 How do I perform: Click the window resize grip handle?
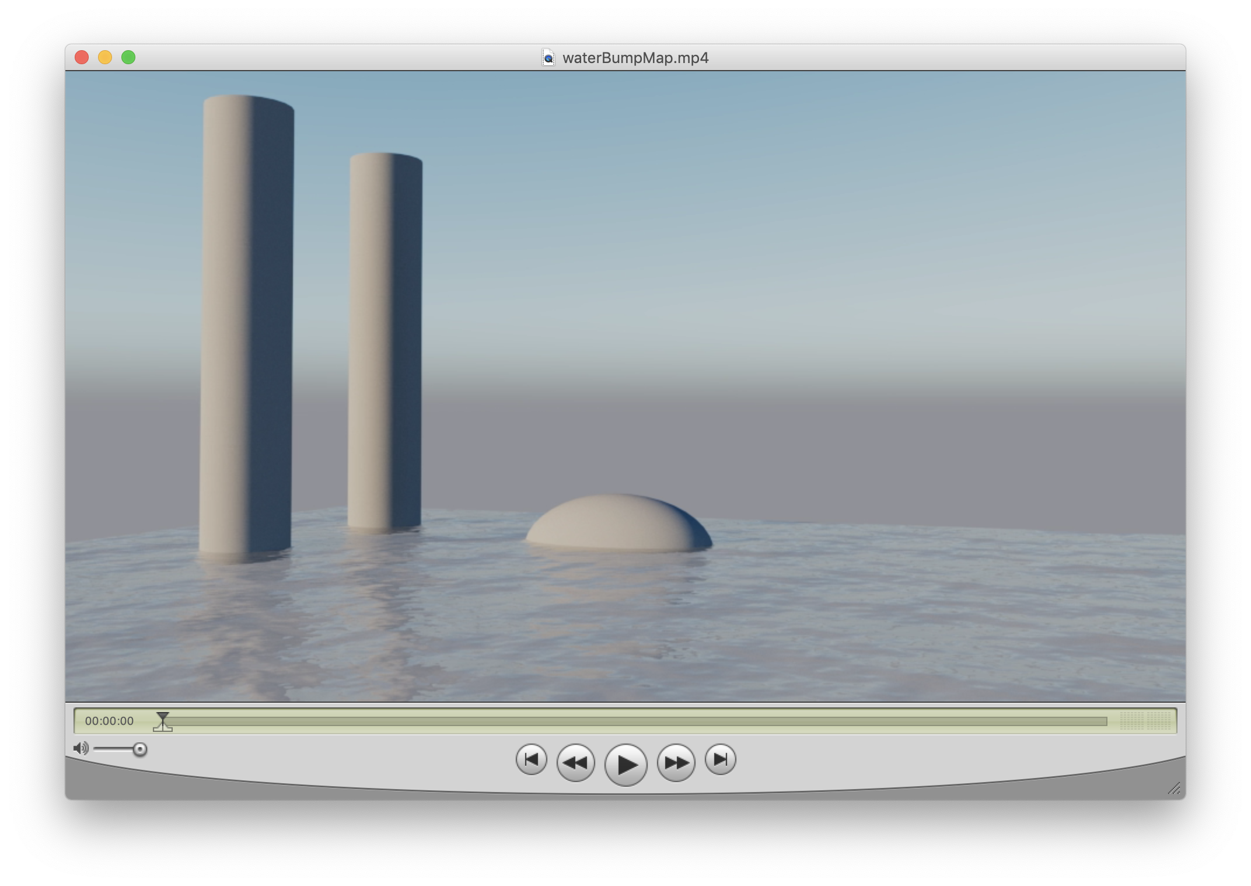1174,789
